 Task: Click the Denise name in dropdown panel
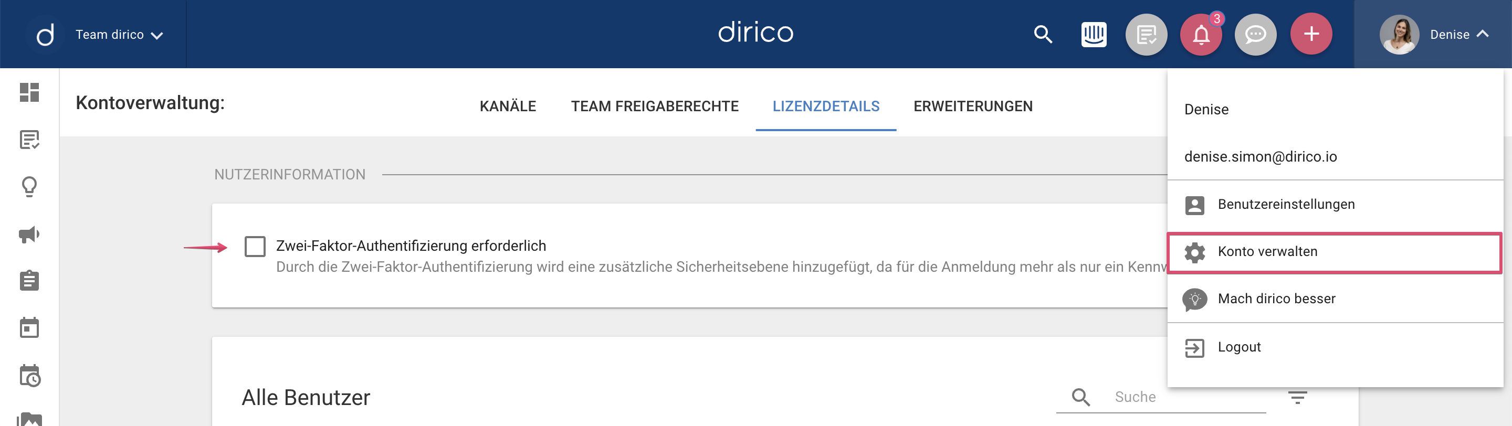click(1206, 110)
